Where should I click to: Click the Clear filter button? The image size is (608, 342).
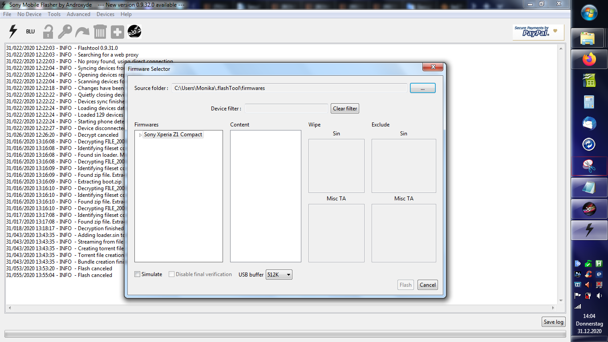pos(345,109)
